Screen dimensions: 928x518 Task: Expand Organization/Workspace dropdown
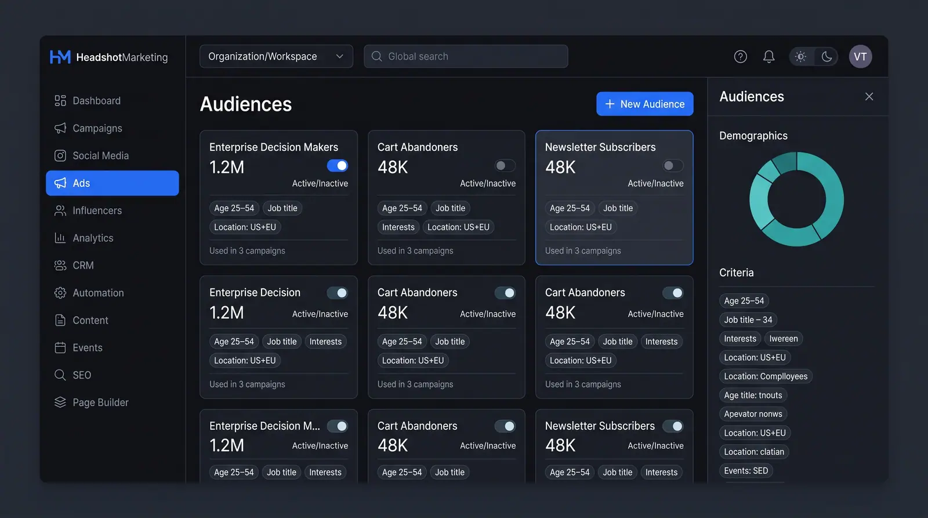coord(276,56)
